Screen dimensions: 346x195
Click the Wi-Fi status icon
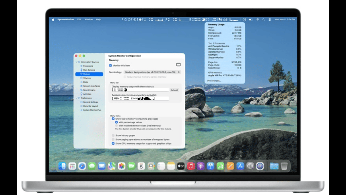(258, 19)
